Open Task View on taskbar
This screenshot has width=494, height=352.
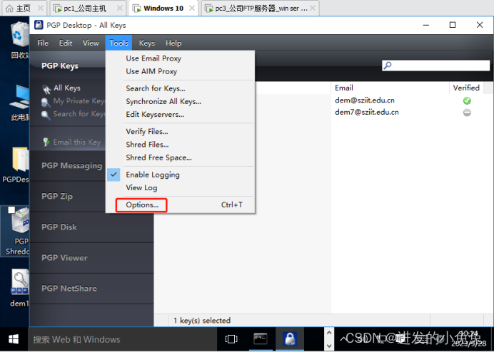(x=231, y=339)
